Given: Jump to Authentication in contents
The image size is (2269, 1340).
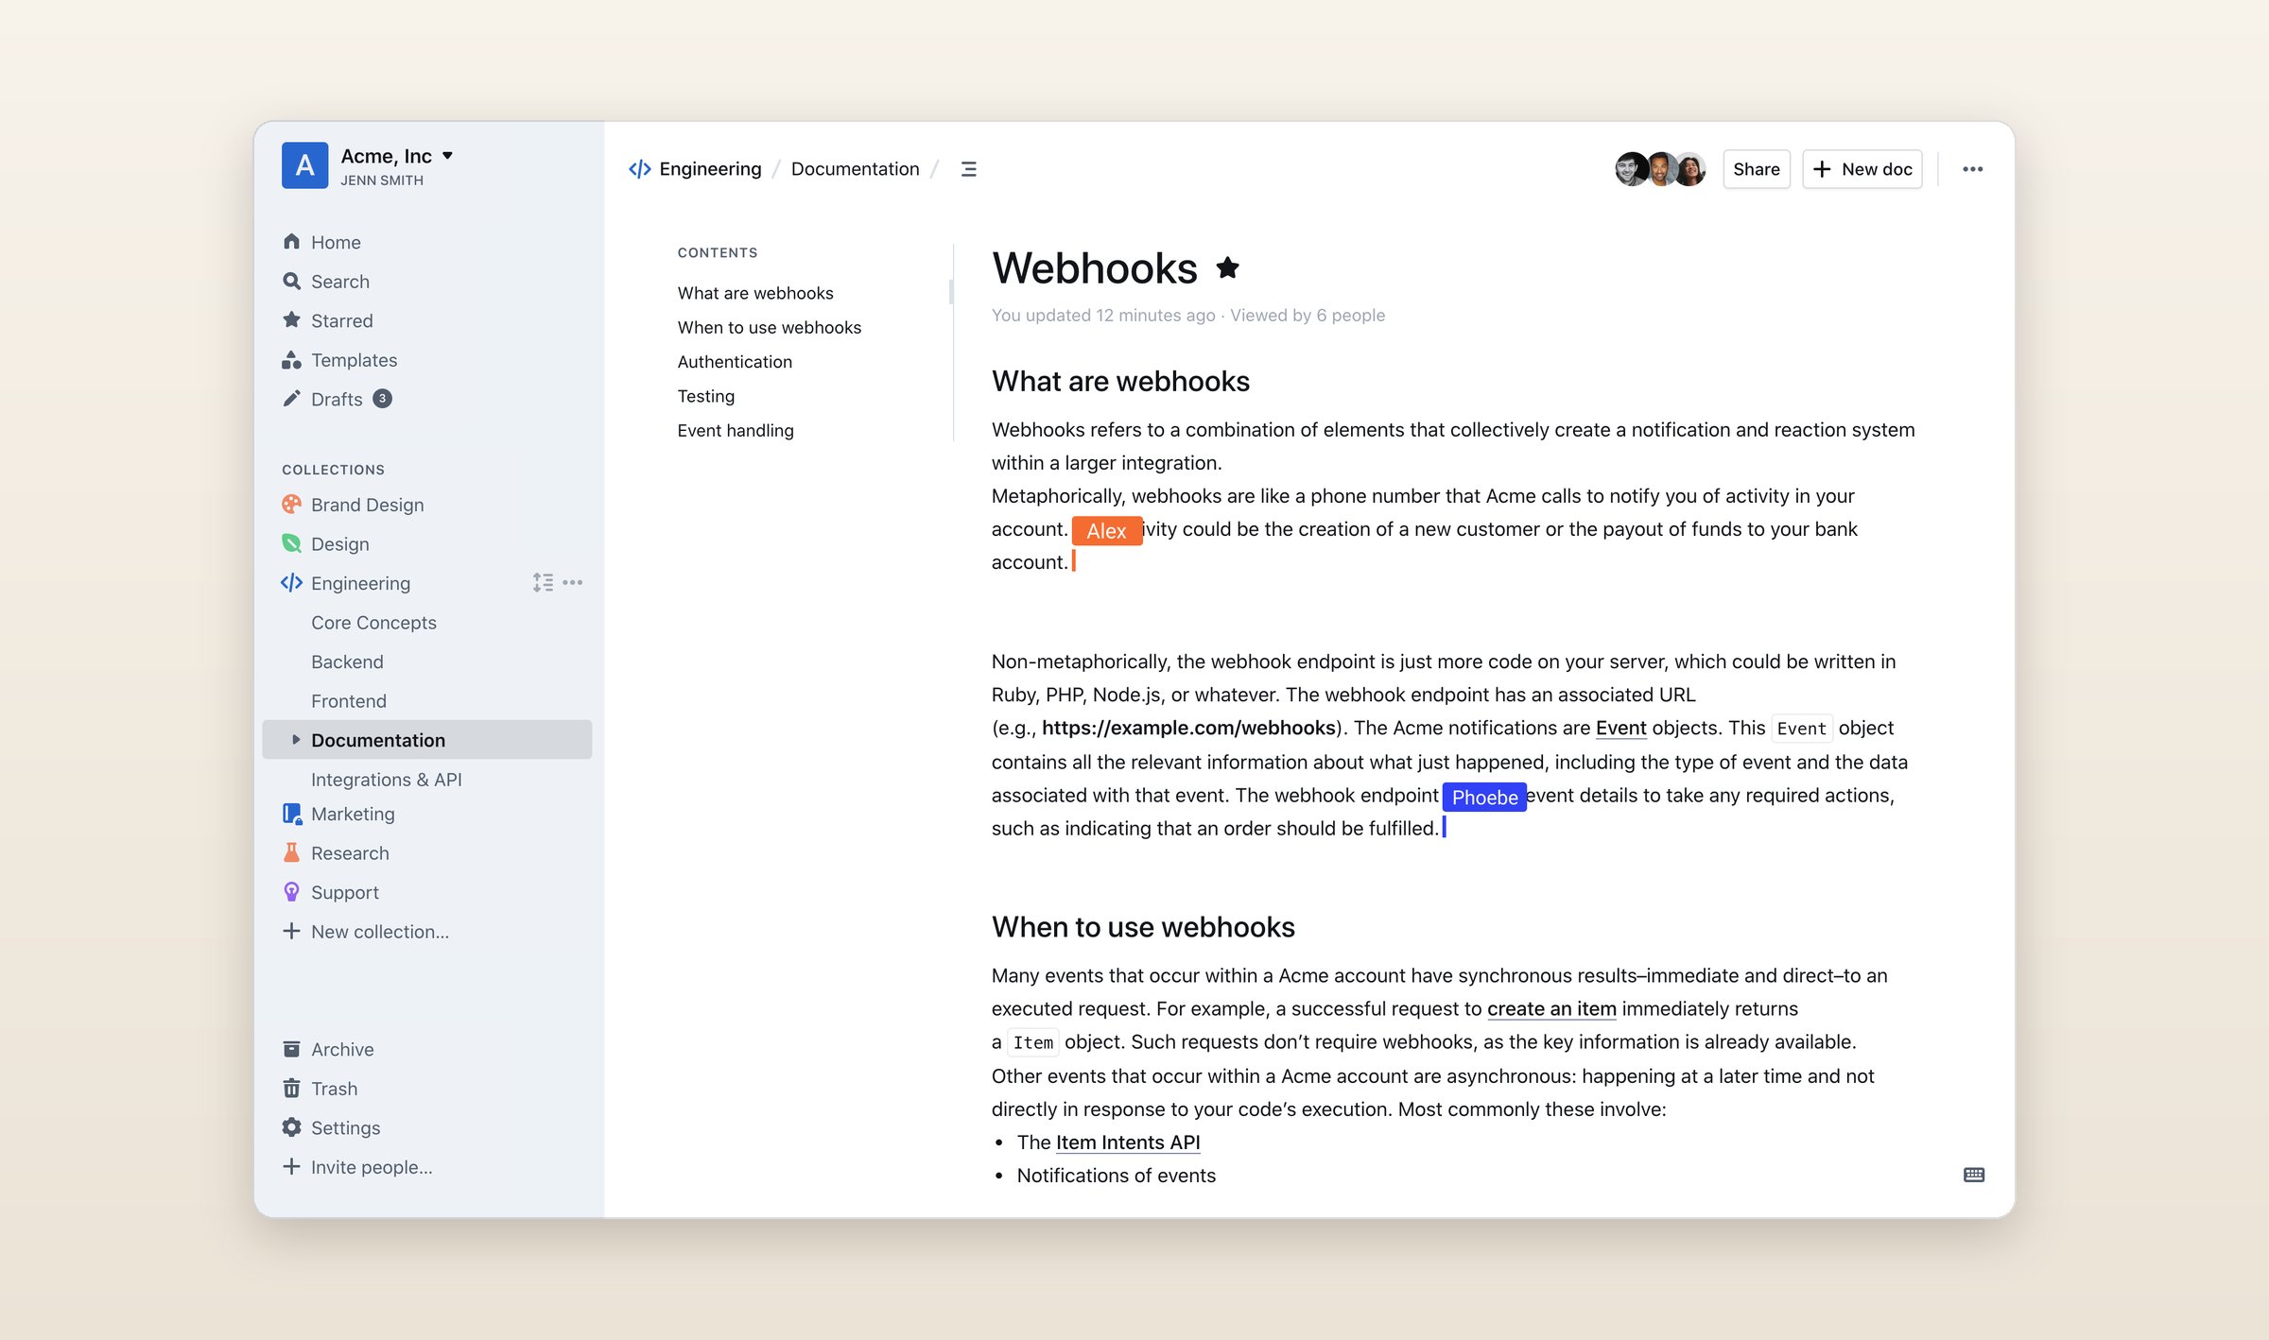Looking at the screenshot, I should 735,361.
